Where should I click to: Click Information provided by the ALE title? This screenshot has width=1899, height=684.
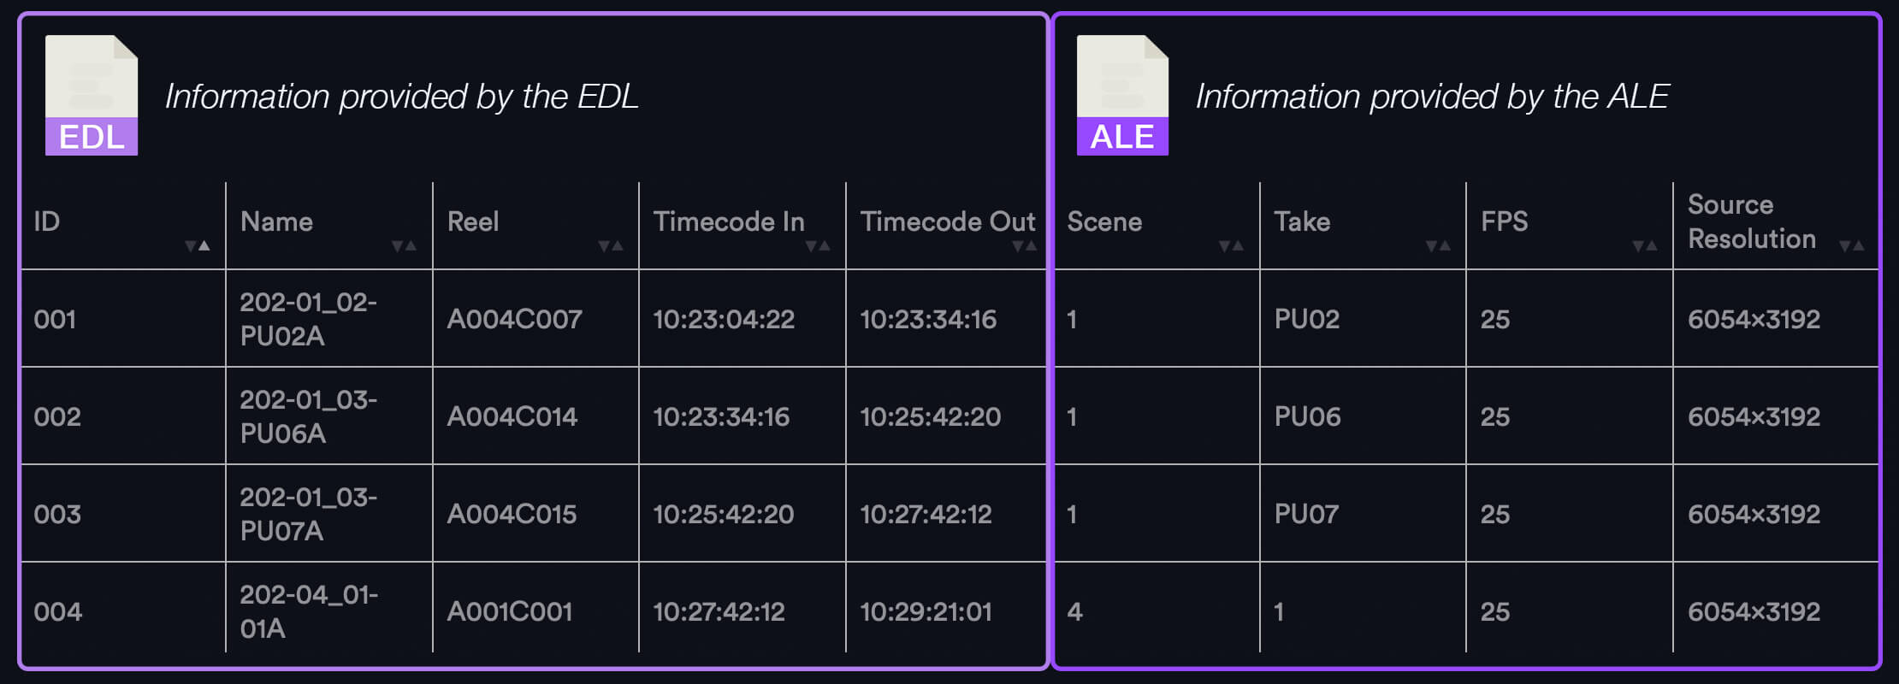click(1432, 96)
